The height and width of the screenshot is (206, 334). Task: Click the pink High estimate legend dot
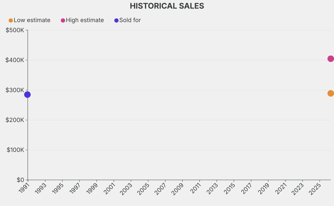click(63, 20)
